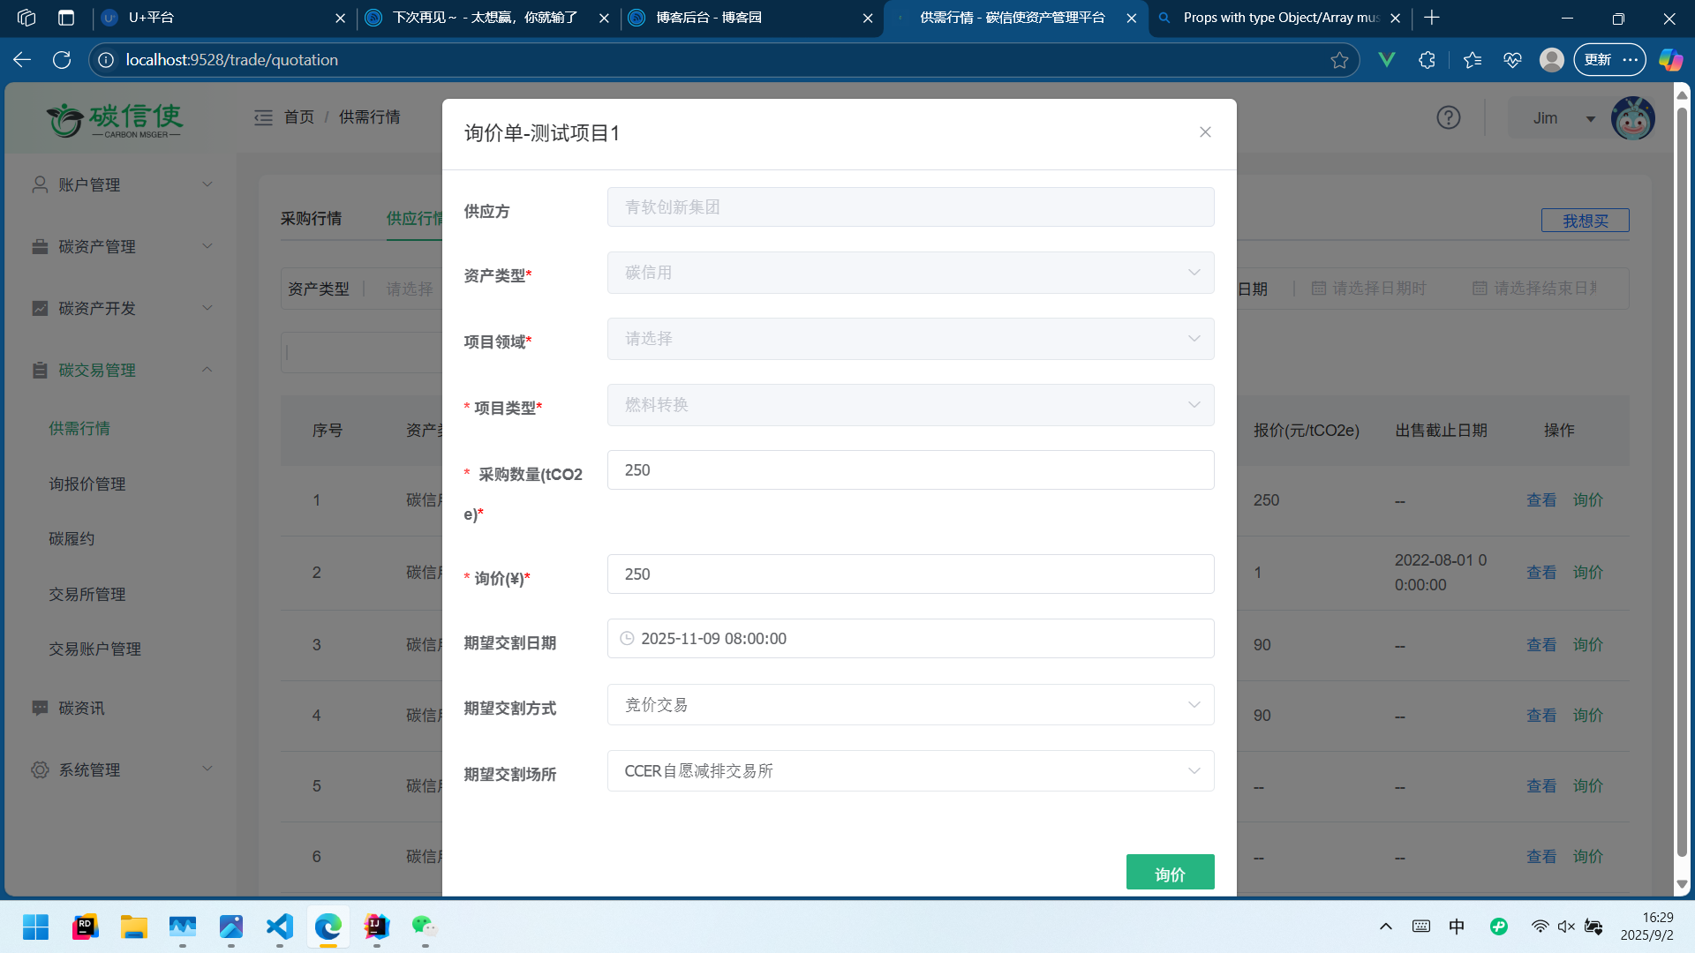Click the 我想买 button
The image size is (1695, 953).
pyautogui.click(x=1585, y=221)
